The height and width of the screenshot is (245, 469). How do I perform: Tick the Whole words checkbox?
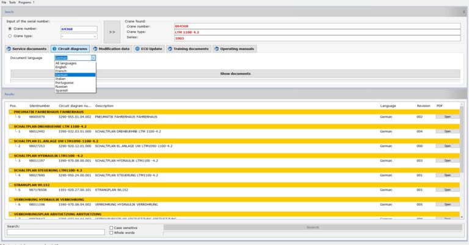[x=111, y=232]
